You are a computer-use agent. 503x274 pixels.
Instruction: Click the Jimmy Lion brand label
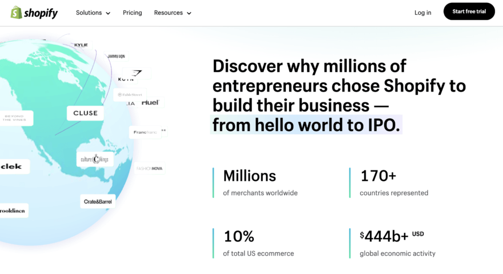[116, 57]
